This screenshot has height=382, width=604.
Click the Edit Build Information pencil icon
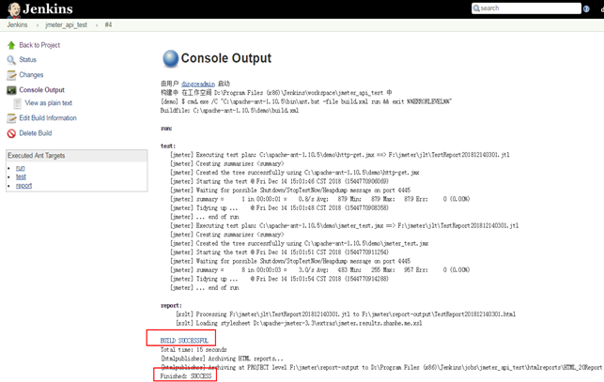pyautogui.click(x=11, y=118)
